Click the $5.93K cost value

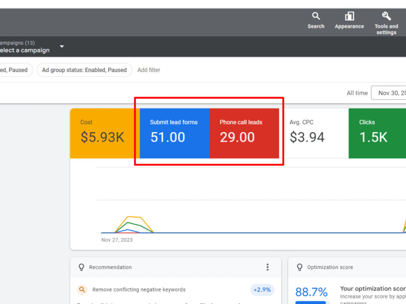[x=102, y=137]
